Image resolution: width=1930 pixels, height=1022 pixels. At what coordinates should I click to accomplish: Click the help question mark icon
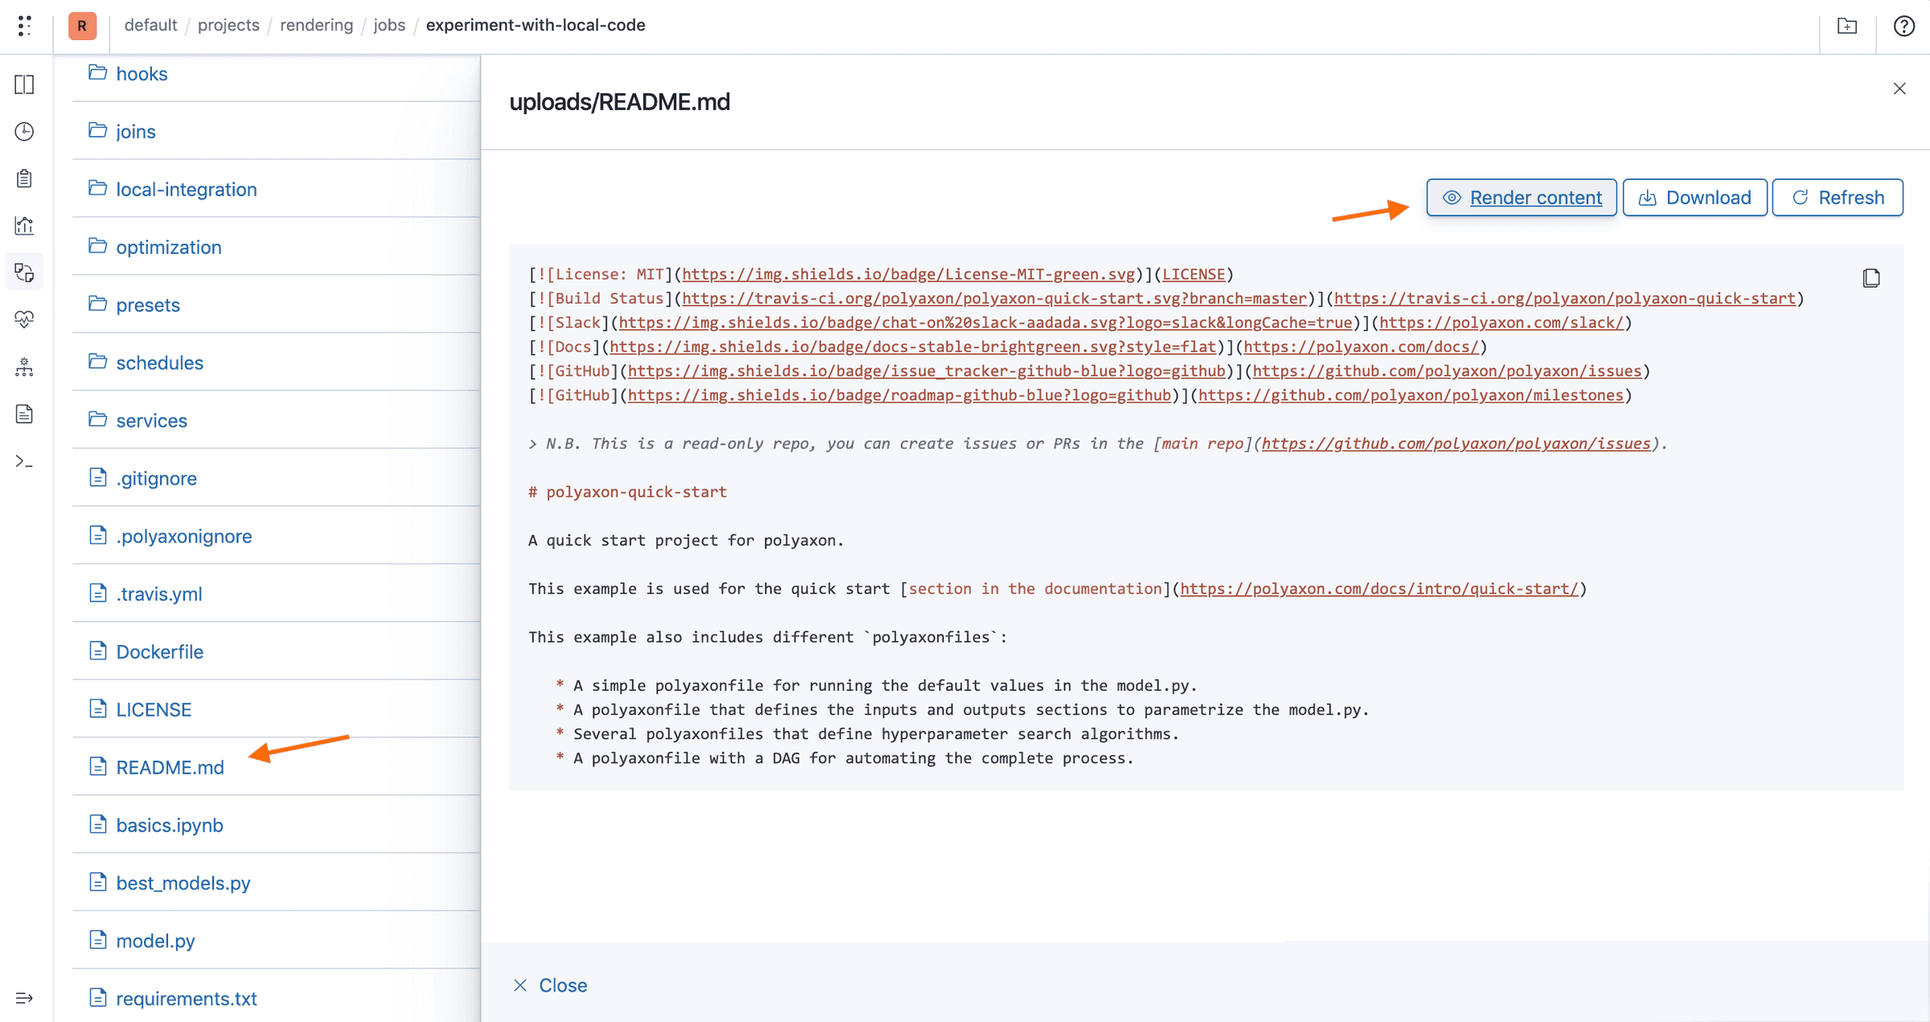tap(1903, 25)
